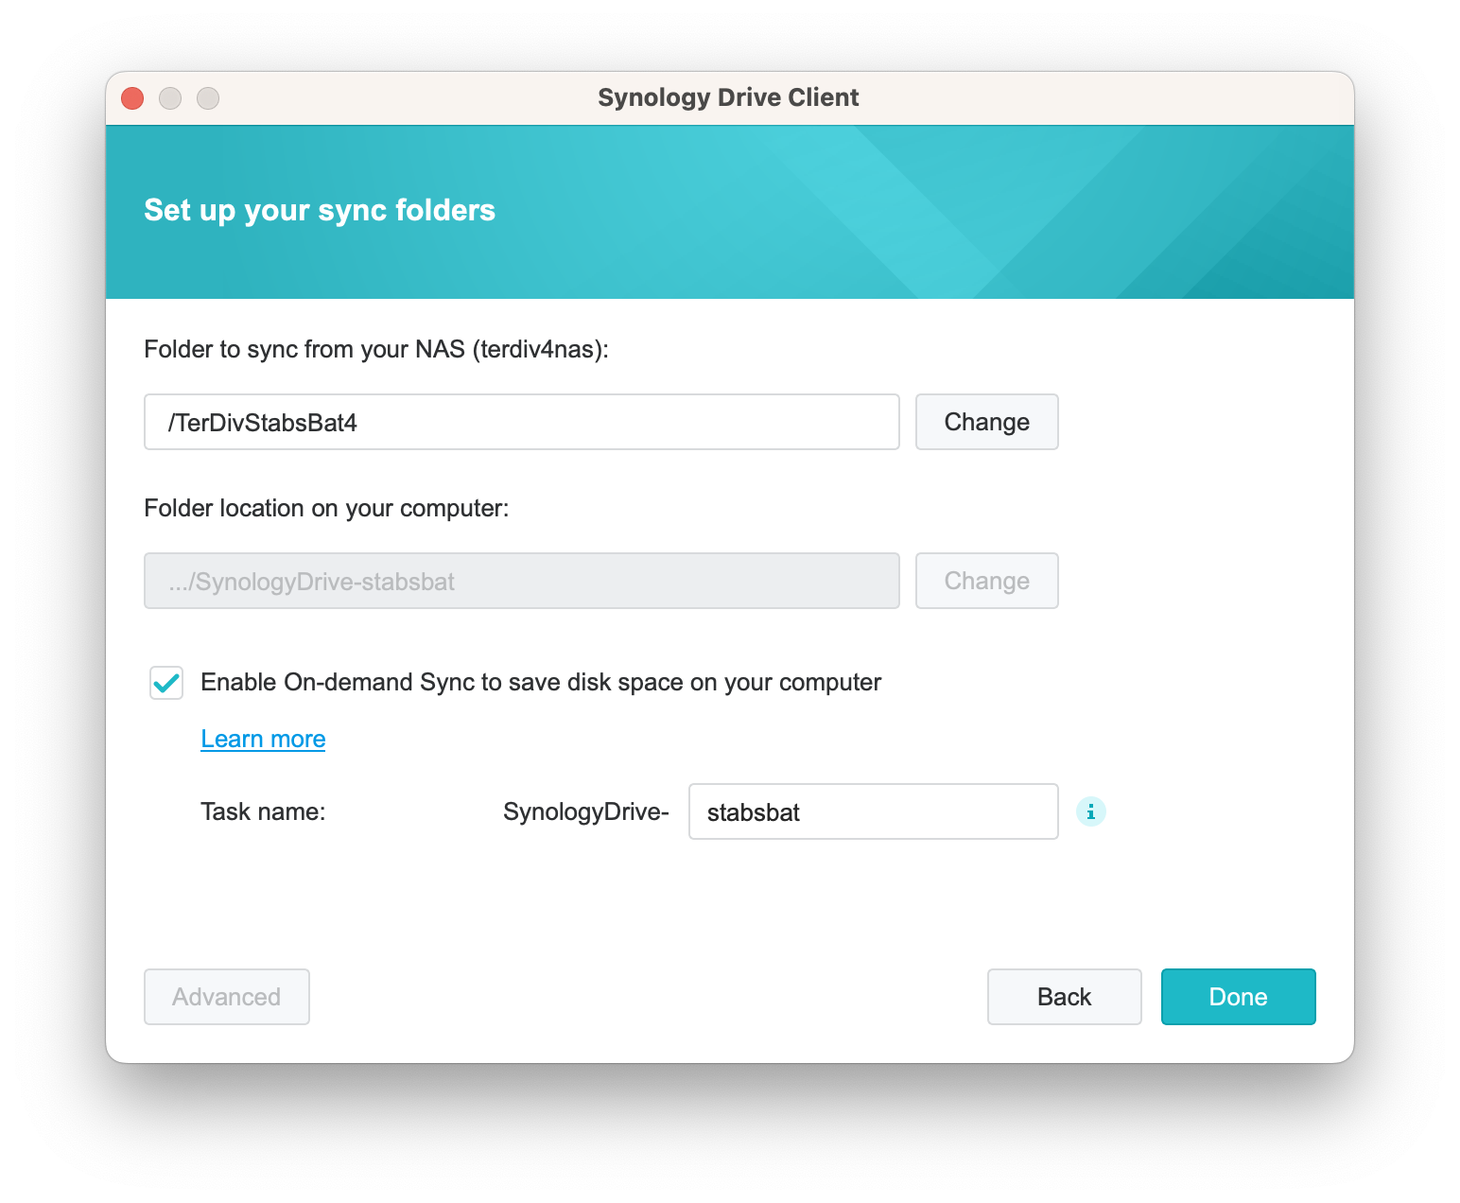Go Back to previous step

[x=1064, y=997]
